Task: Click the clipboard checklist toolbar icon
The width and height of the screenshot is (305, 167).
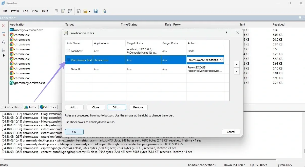Action: (104, 11)
